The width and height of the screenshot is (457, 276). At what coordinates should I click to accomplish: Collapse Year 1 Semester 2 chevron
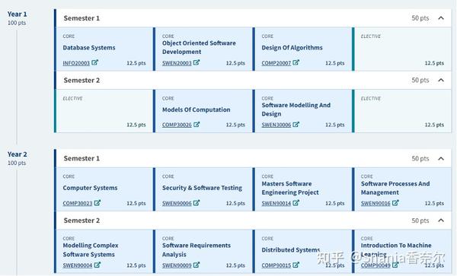[x=441, y=80]
